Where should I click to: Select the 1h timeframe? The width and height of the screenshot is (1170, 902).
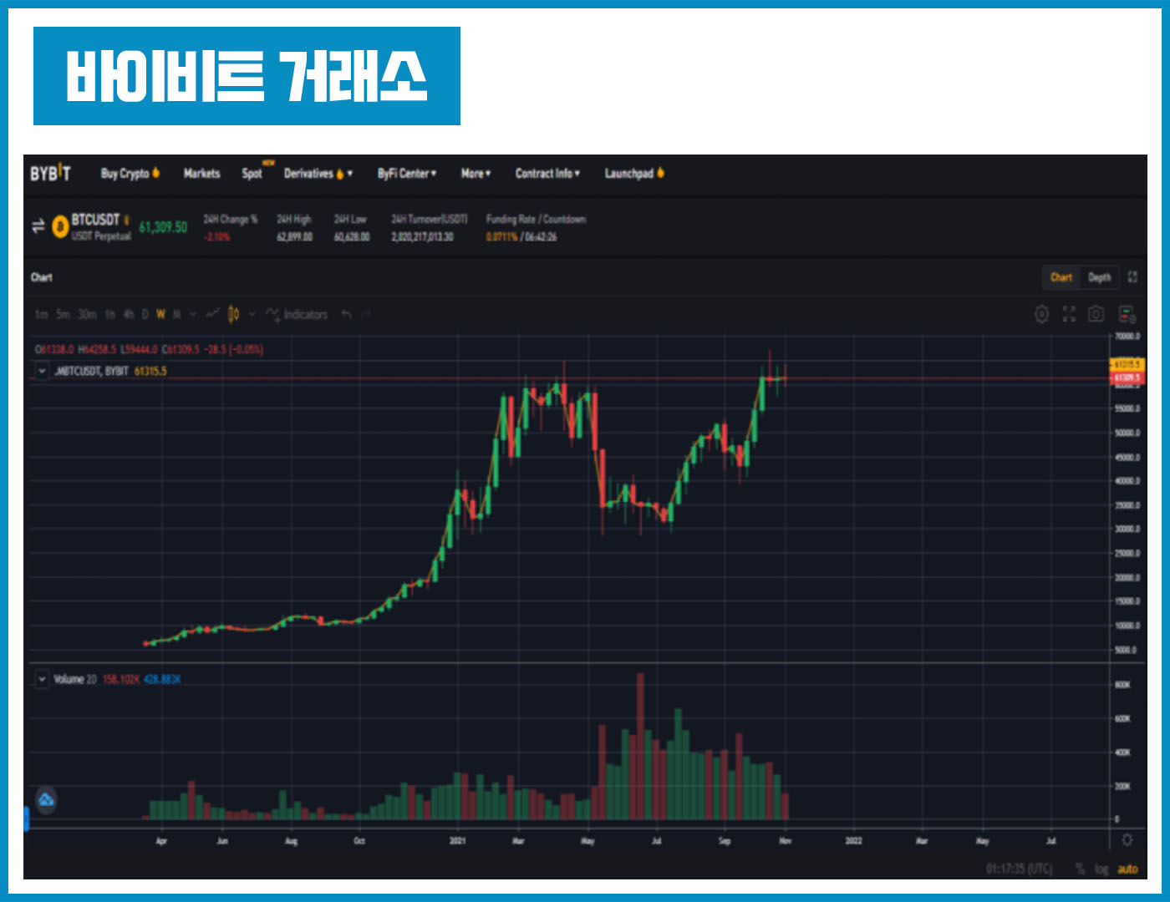click(x=110, y=314)
